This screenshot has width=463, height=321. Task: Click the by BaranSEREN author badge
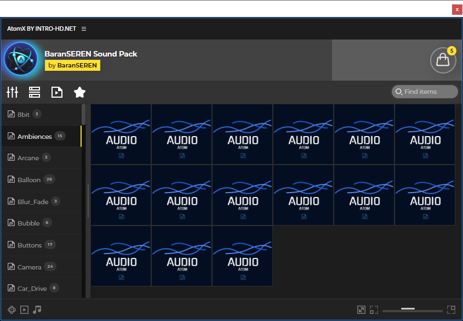72,65
